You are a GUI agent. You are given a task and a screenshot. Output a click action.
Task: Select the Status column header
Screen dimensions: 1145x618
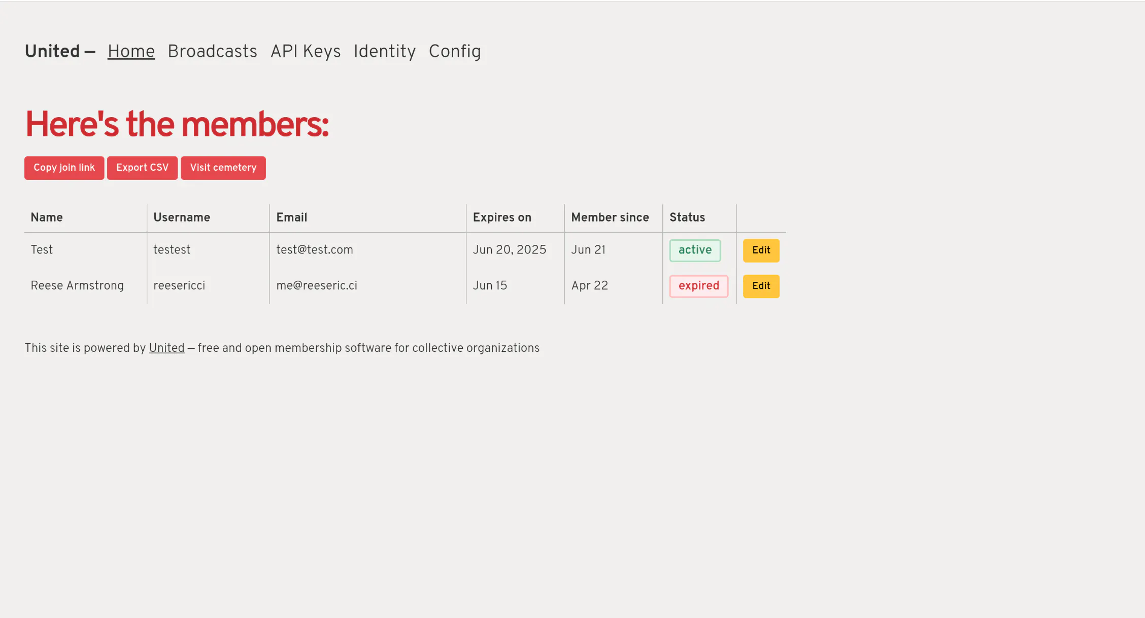click(687, 217)
